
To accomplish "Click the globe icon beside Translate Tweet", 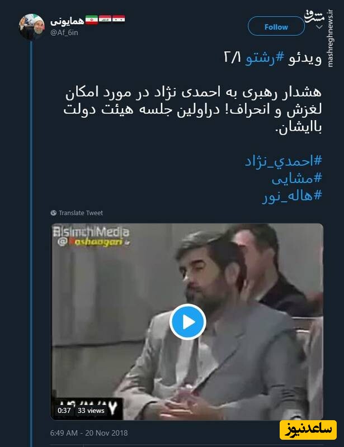I will point(53,213).
